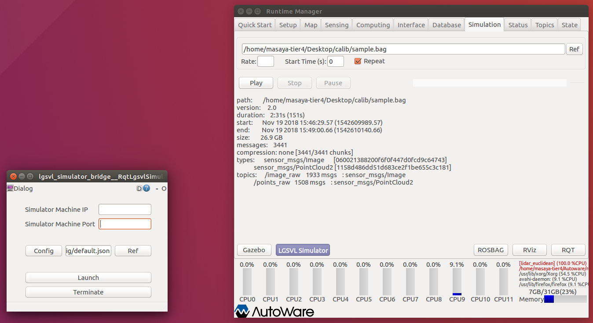Go to the Quick Start tab
Viewport: 593px width, 323px height.
(x=254, y=25)
